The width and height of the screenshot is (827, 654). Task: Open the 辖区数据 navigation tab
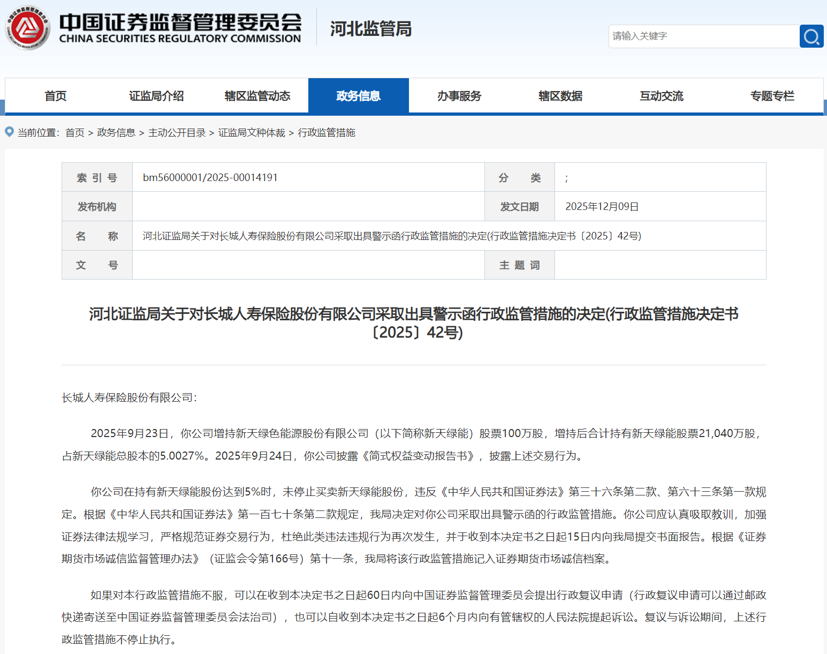560,96
